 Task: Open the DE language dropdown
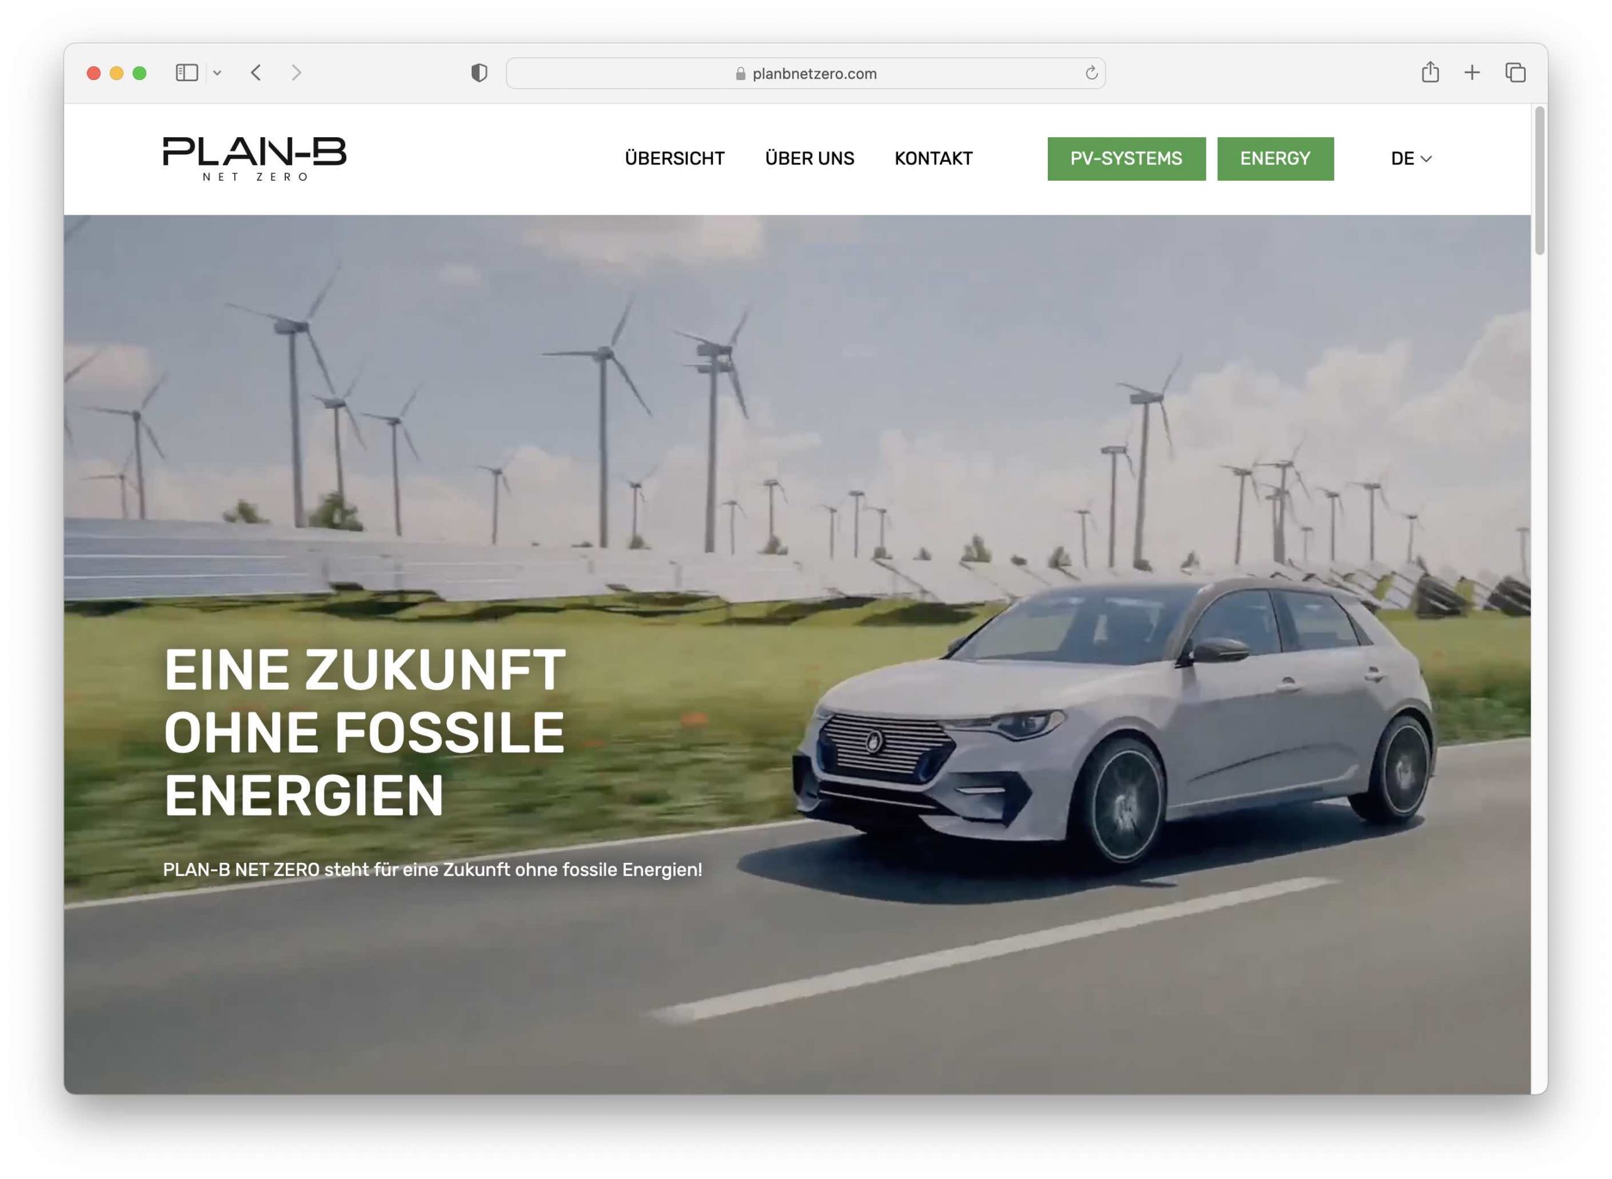click(x=1409, y=159)
